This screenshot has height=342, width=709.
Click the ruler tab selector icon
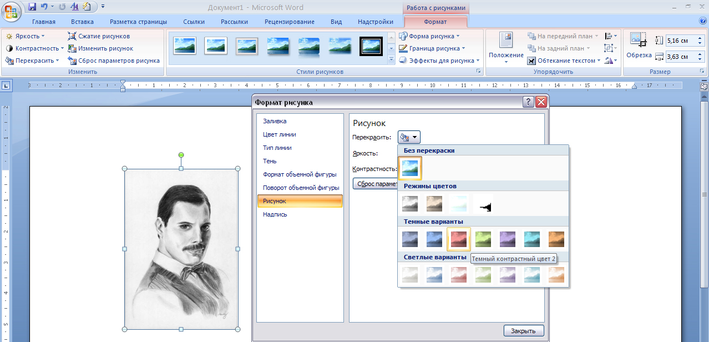coord(6,85)
